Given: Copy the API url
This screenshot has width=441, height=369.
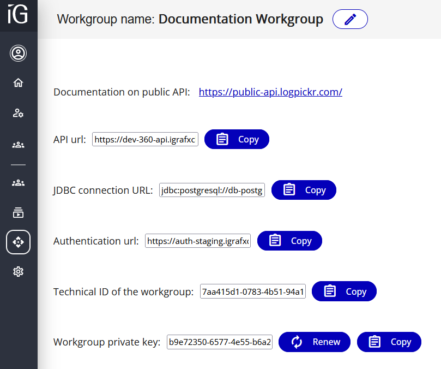Looking at the screenshot, I should pos(237,139).
